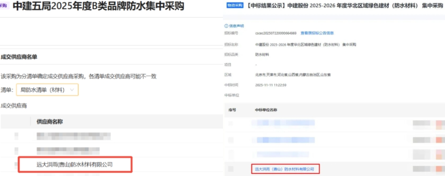The image size is (445, 176).
Task: Click the 中标时间 value 2025-11-11 11:22:59
Action: [270, 84]
